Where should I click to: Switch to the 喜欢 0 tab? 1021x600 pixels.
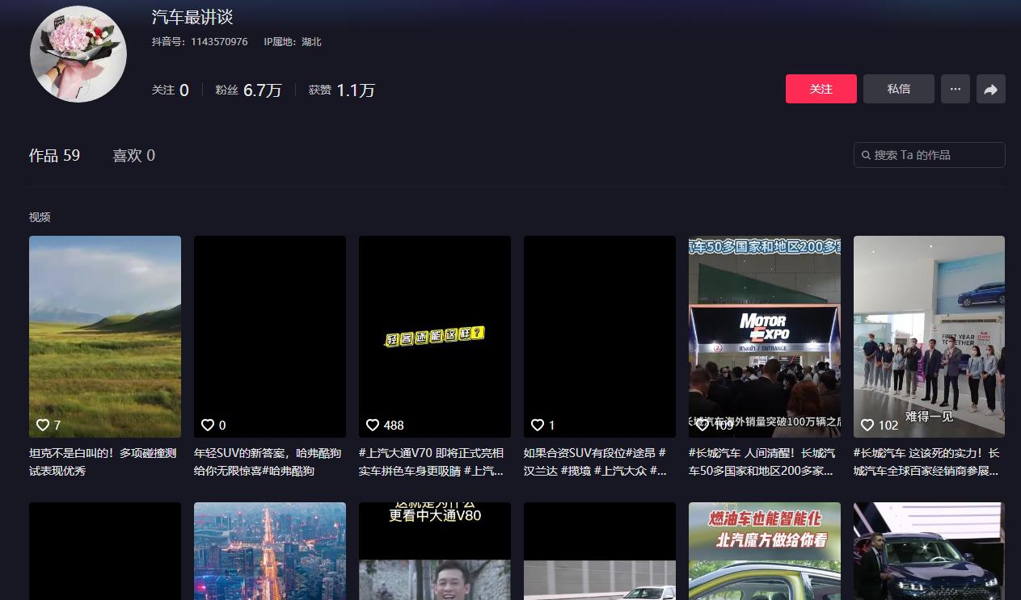point(133,156)
